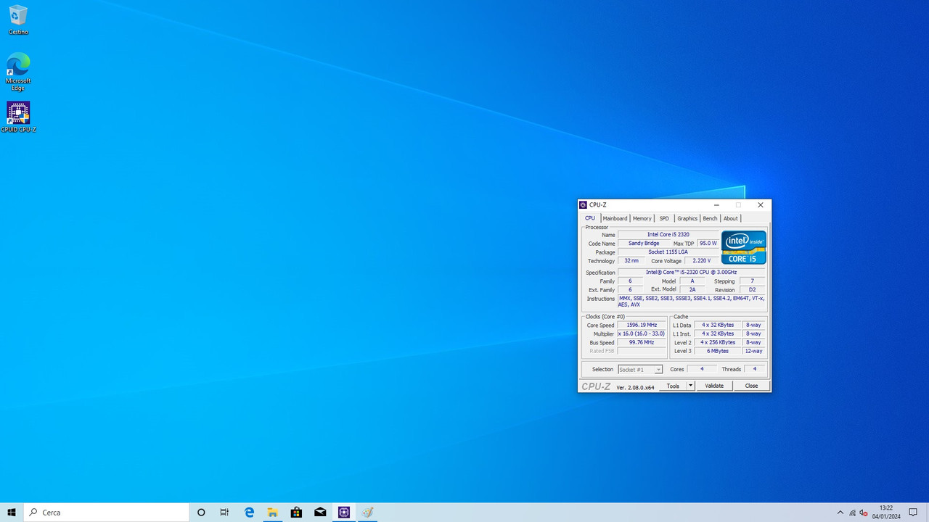Click the Intel Core i5 logo badge
The image size is (929, 522).
click(x=744, y=247)
